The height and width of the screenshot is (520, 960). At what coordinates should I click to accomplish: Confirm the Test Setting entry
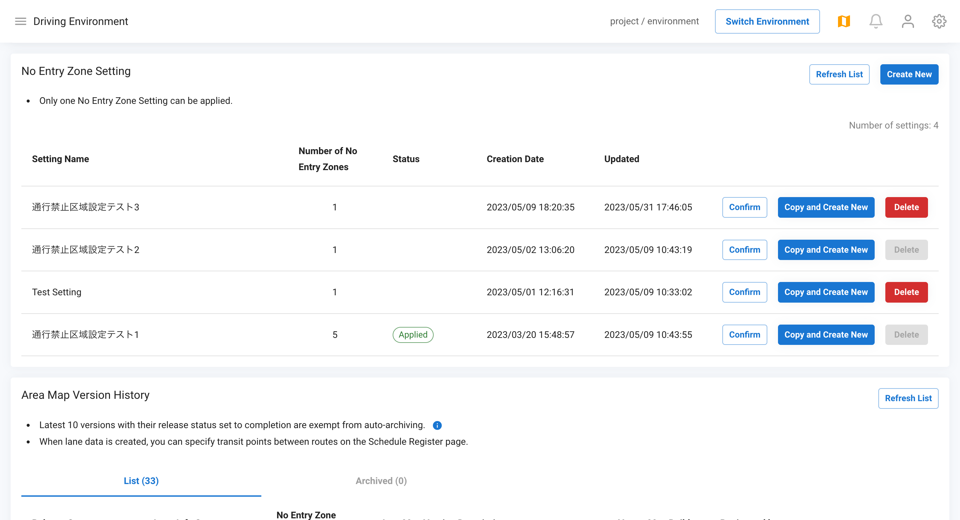[744, 292]
